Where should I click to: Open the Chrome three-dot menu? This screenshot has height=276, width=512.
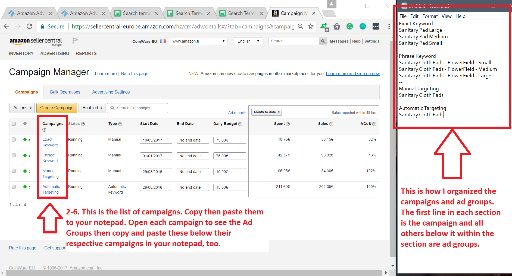(389, 26)
